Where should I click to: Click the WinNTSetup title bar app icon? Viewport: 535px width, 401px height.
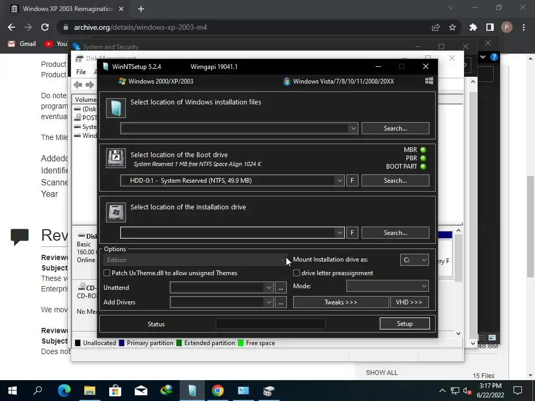[x=106, y=66]
